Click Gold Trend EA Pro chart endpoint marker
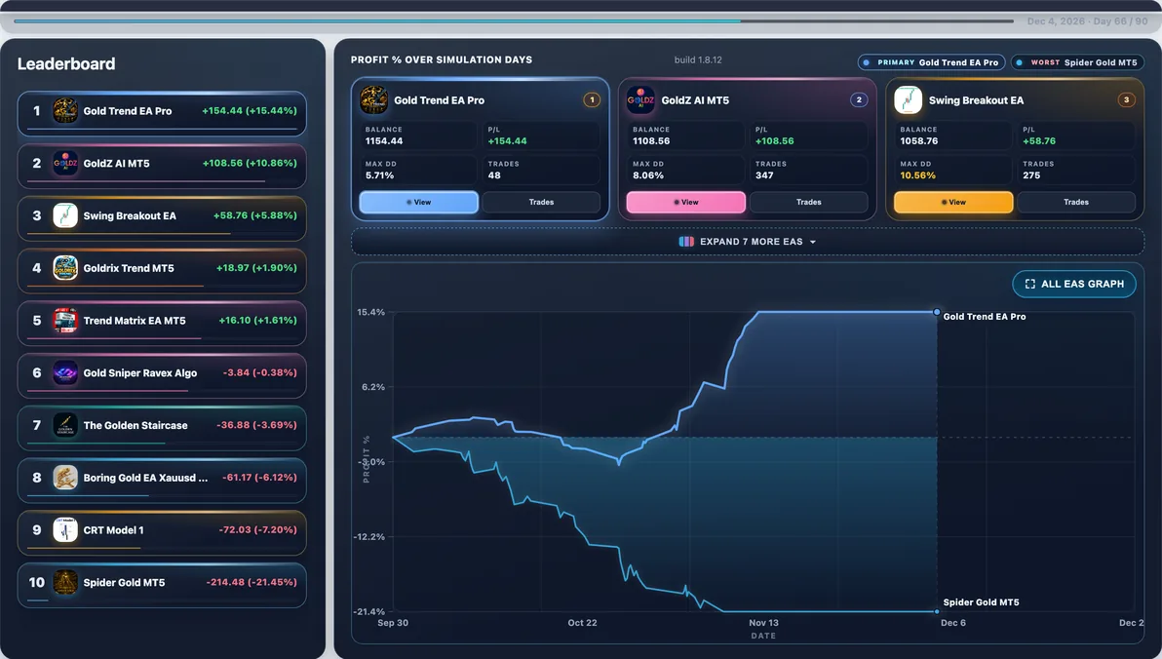Viewport: 1162px width, 659px height. (x=937, y=312)
